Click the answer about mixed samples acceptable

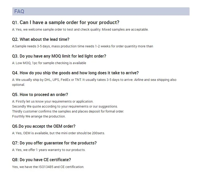[80, 30]
